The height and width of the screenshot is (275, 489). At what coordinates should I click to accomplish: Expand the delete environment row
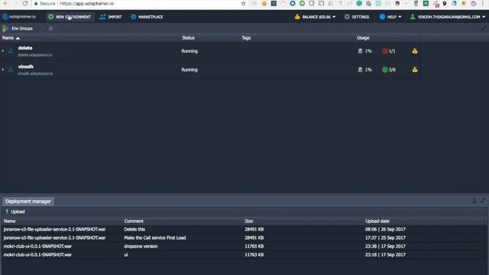click(x=3, y=51)
